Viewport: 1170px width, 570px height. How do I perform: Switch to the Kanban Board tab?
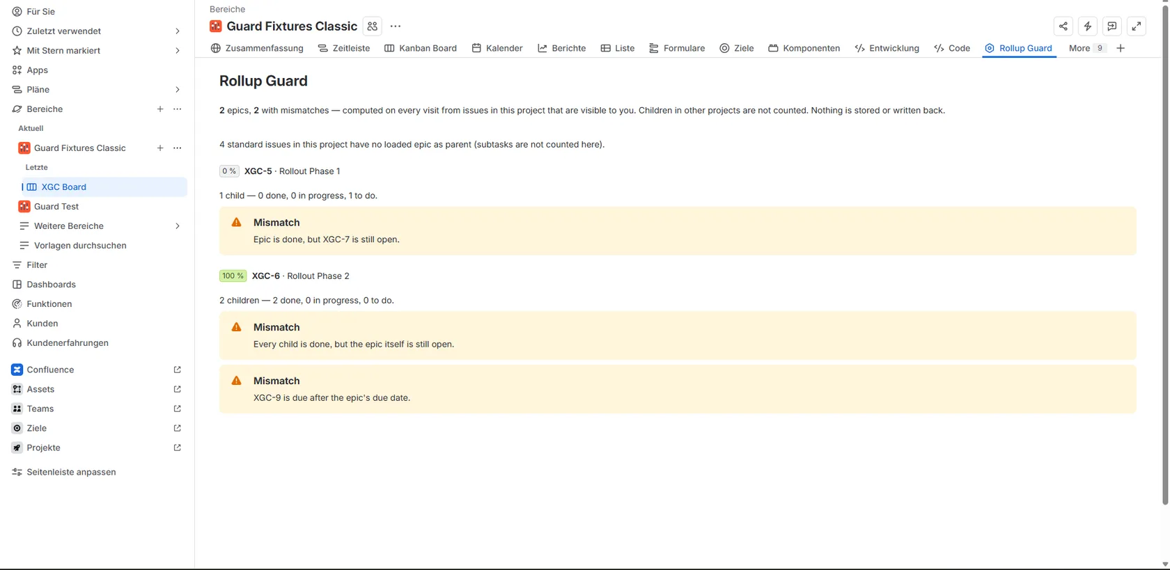pyautogui.click(x=421, y=48)
